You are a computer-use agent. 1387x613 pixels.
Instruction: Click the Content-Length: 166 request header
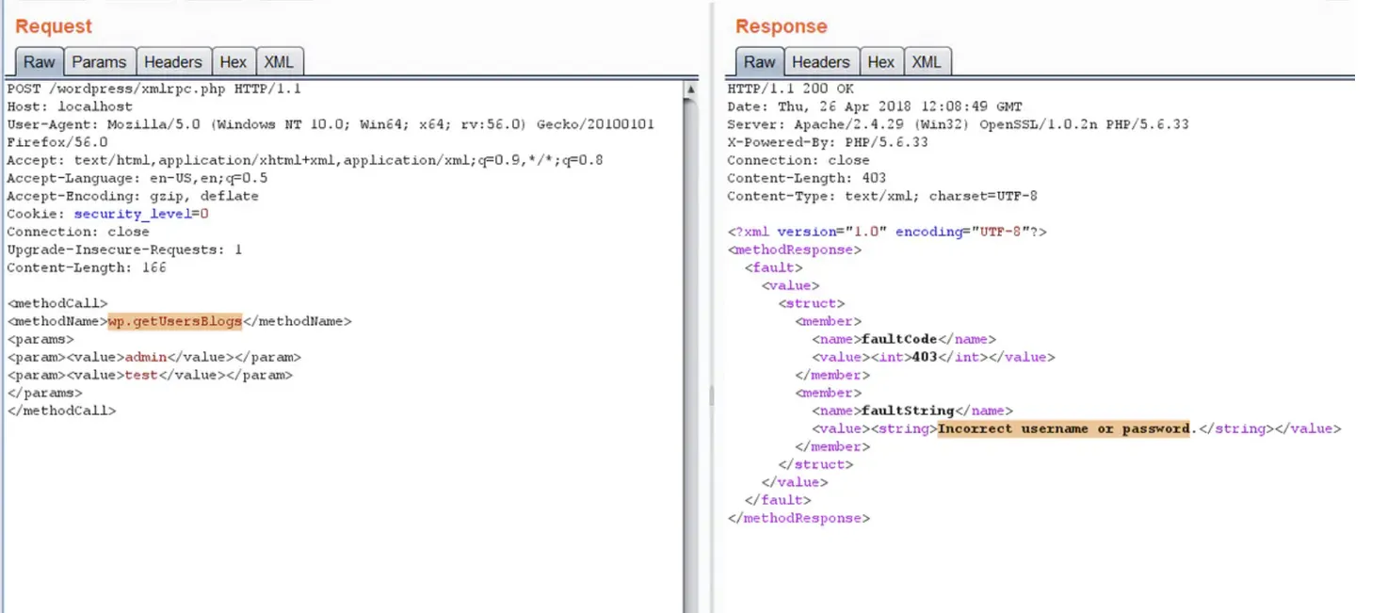(87, 267)
